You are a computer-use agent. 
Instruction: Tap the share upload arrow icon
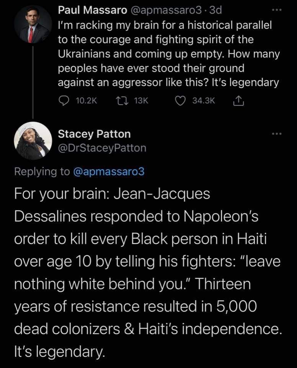[237, 100]
